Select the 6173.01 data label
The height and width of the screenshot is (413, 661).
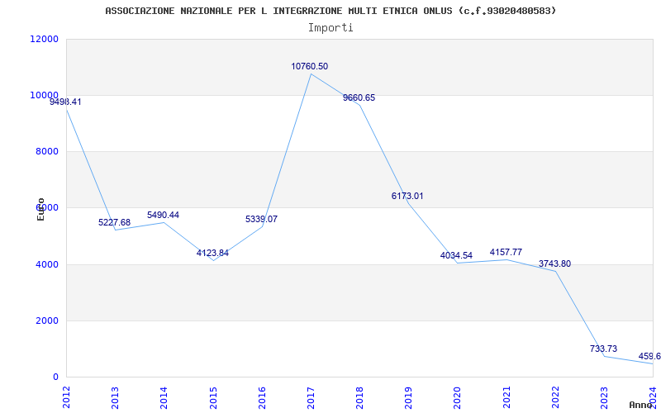click(x=407, y=196)
